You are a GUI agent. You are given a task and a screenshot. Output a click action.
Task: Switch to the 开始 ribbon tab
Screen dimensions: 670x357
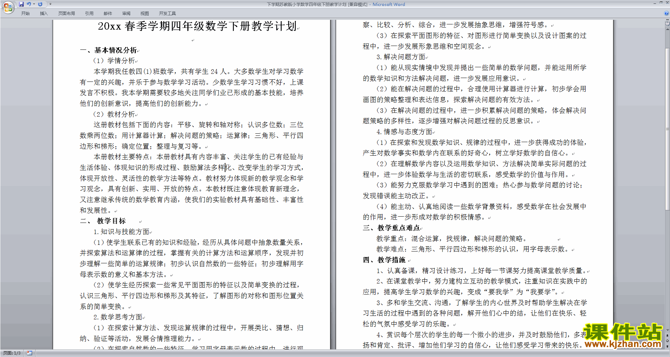point(25,14)
